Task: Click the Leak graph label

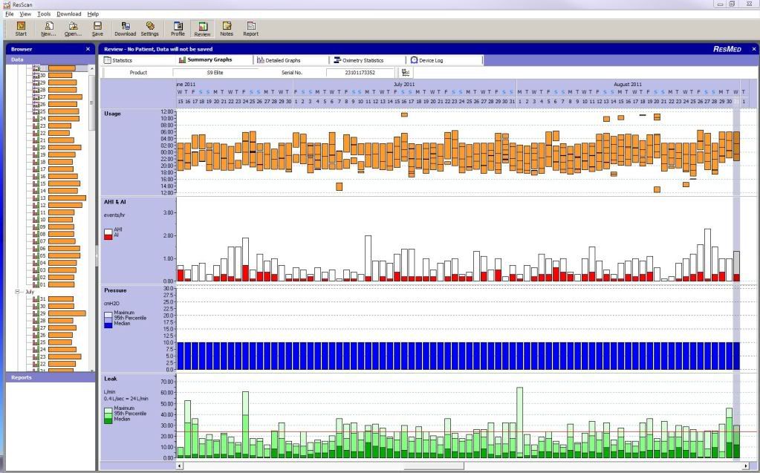Action: (111, 379)
